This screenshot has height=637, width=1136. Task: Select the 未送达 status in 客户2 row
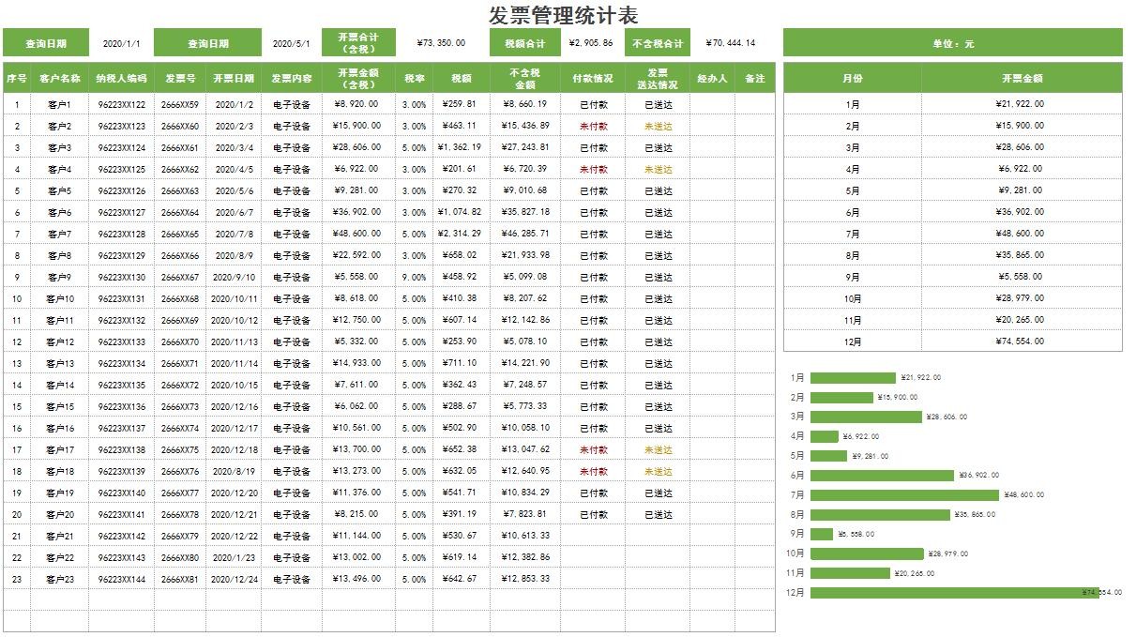pyautogui.click(x=659, y=127)
